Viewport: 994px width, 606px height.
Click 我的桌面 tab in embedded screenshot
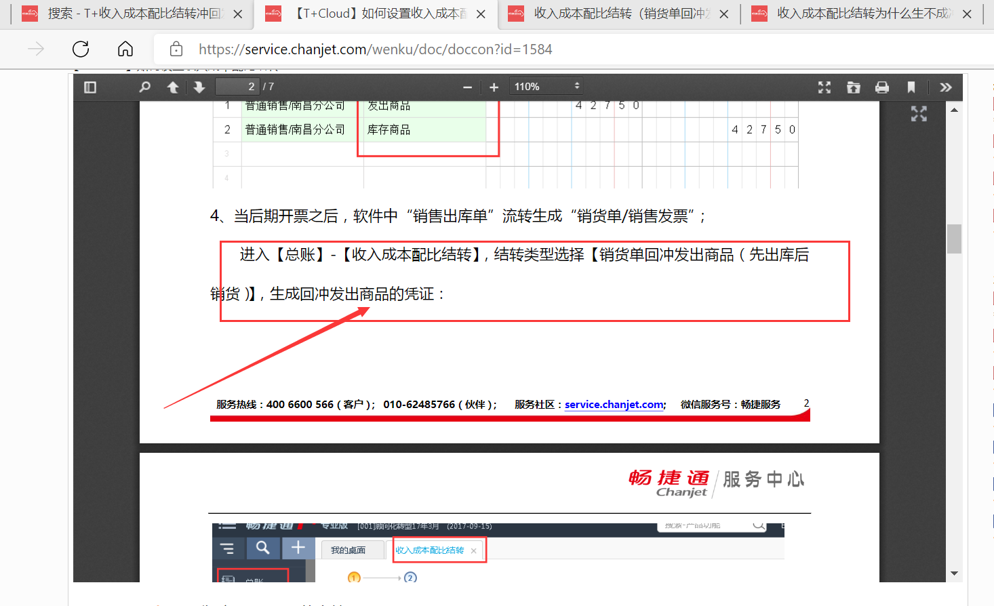(349, 550)
